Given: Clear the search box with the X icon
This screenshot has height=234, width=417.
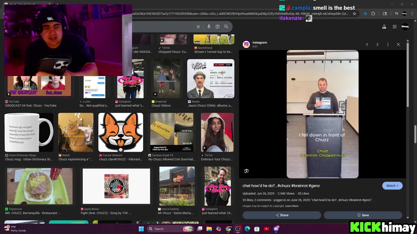Looking at the screenshot, I should click(198, 27).
